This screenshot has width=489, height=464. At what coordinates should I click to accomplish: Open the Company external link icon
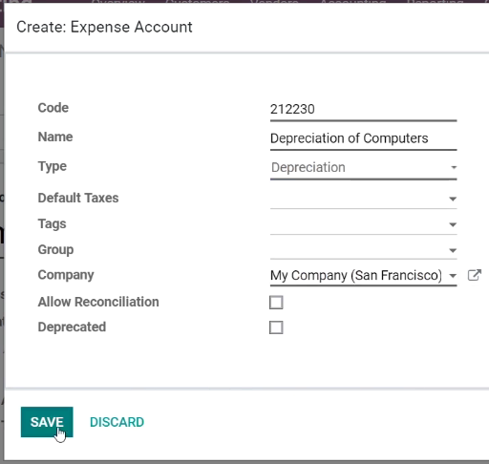click(x=474, y=275)
